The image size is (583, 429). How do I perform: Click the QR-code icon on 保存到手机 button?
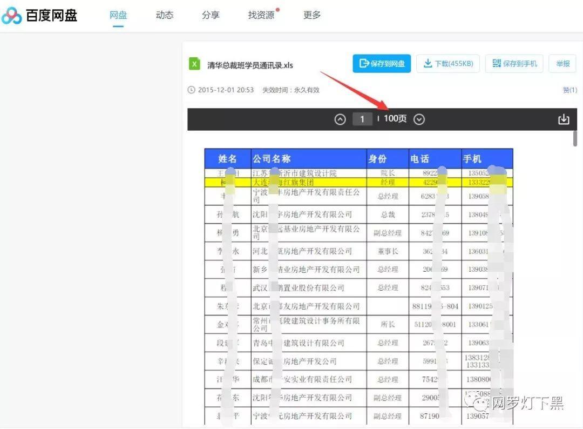pos(497,63)
